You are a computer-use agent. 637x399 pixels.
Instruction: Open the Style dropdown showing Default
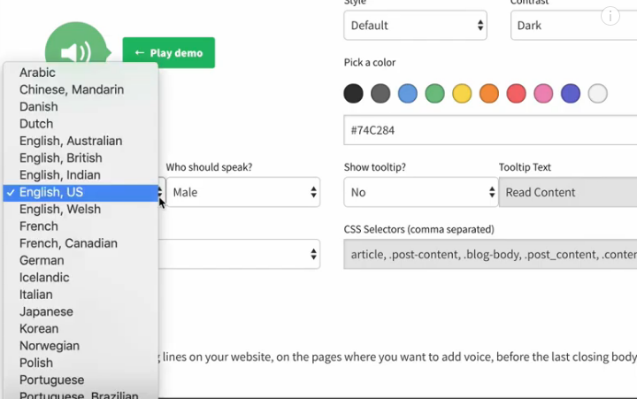click(415, 25)
